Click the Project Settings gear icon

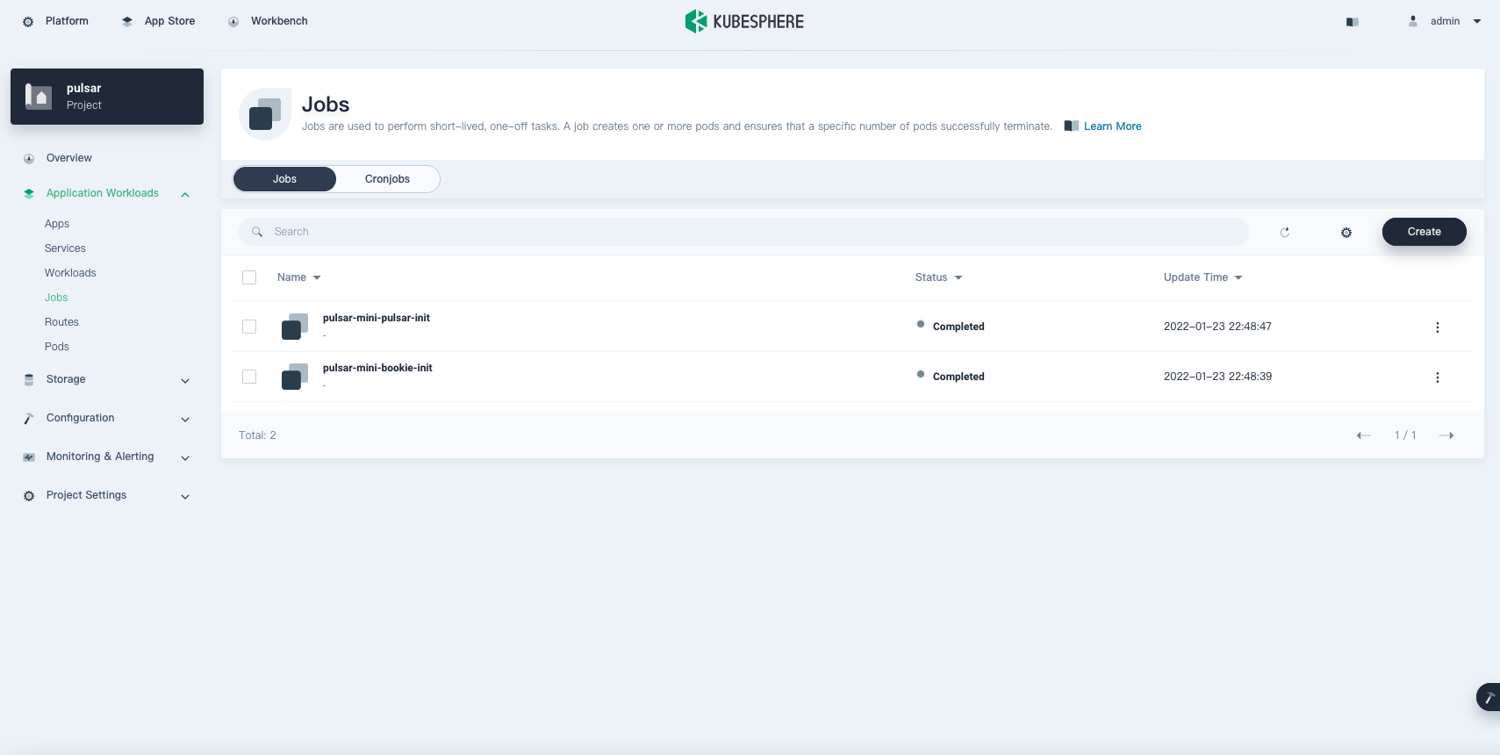point(29,496)
